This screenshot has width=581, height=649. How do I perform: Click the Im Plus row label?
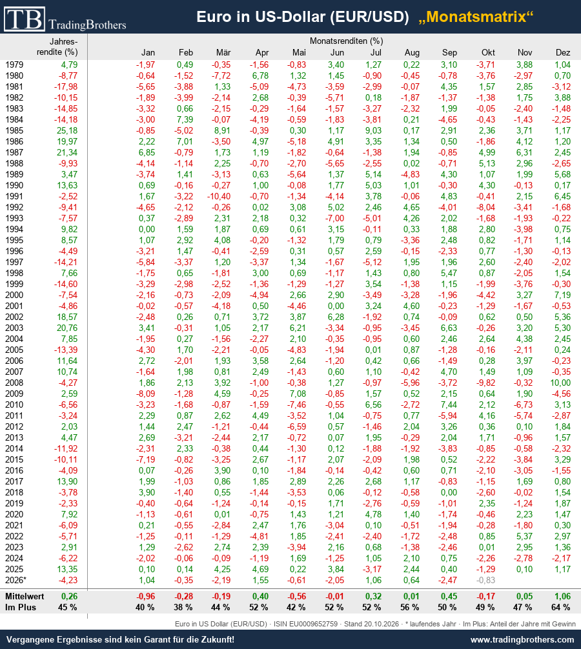(x=21, y=608)
